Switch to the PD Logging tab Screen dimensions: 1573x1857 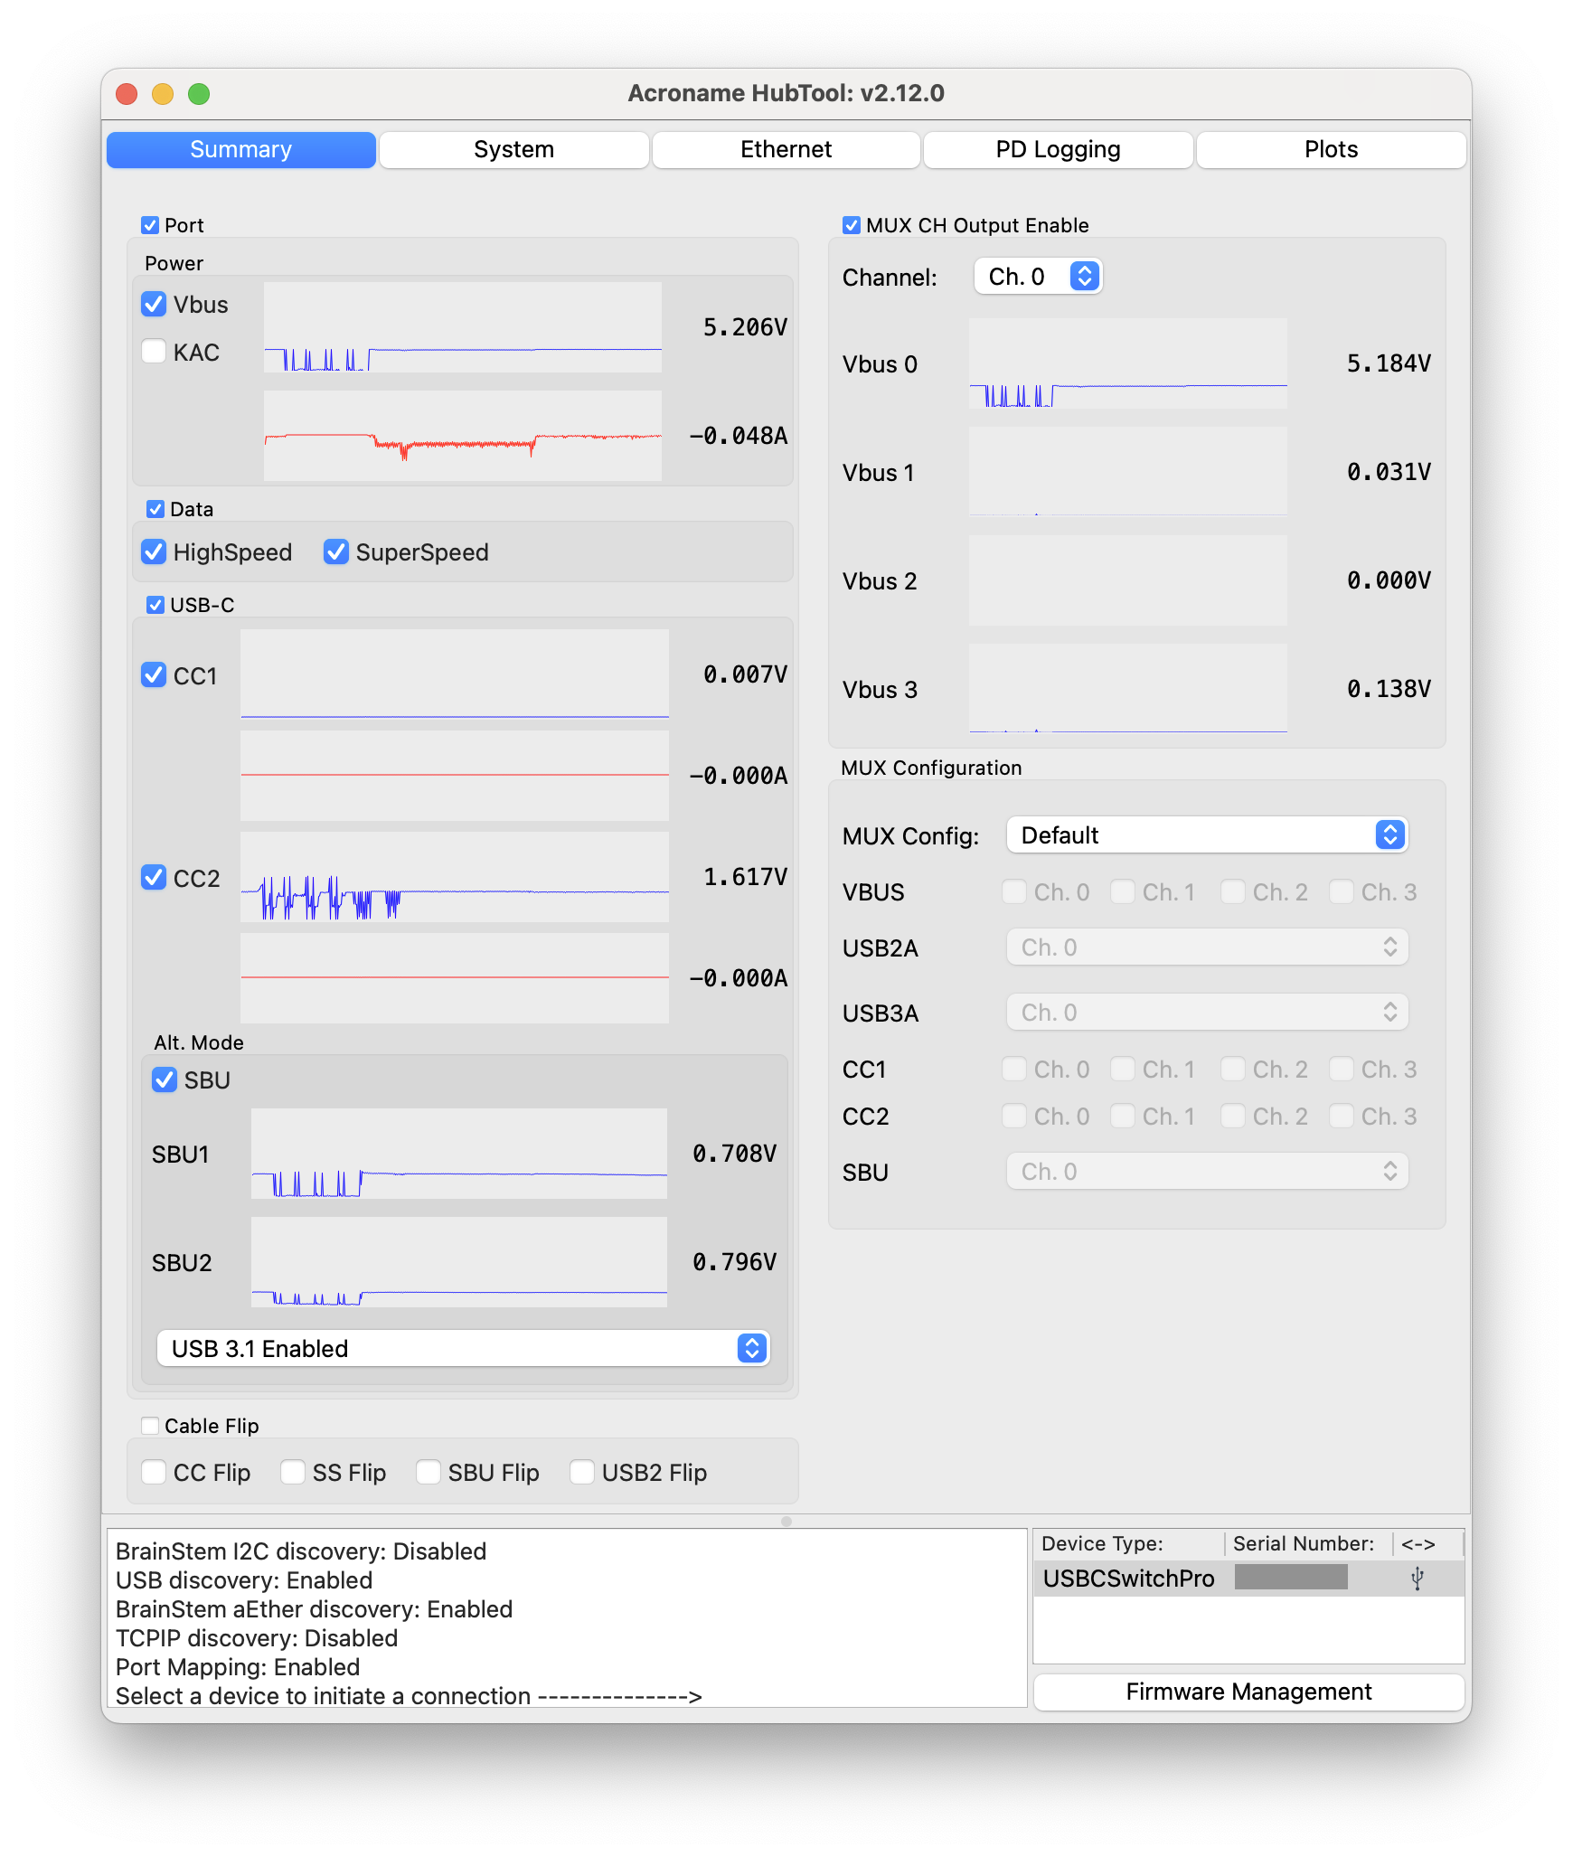1058,150
